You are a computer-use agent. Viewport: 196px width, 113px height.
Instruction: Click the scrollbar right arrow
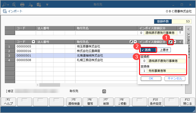pyautogui.click(x=181, y=85)
